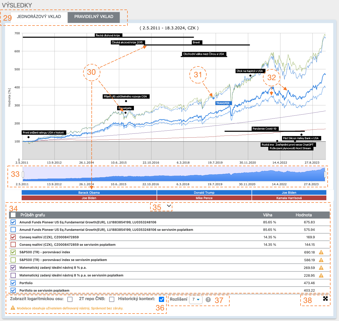The width and height of the screenshot is (339, 321).
Task: Uncheck the Historický kontext checkbox
Action: click(162, 299)
